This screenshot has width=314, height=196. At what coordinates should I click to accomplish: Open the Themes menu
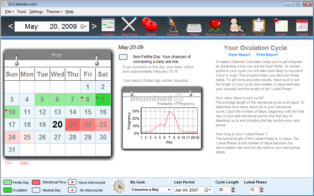[x=54, y=12]
